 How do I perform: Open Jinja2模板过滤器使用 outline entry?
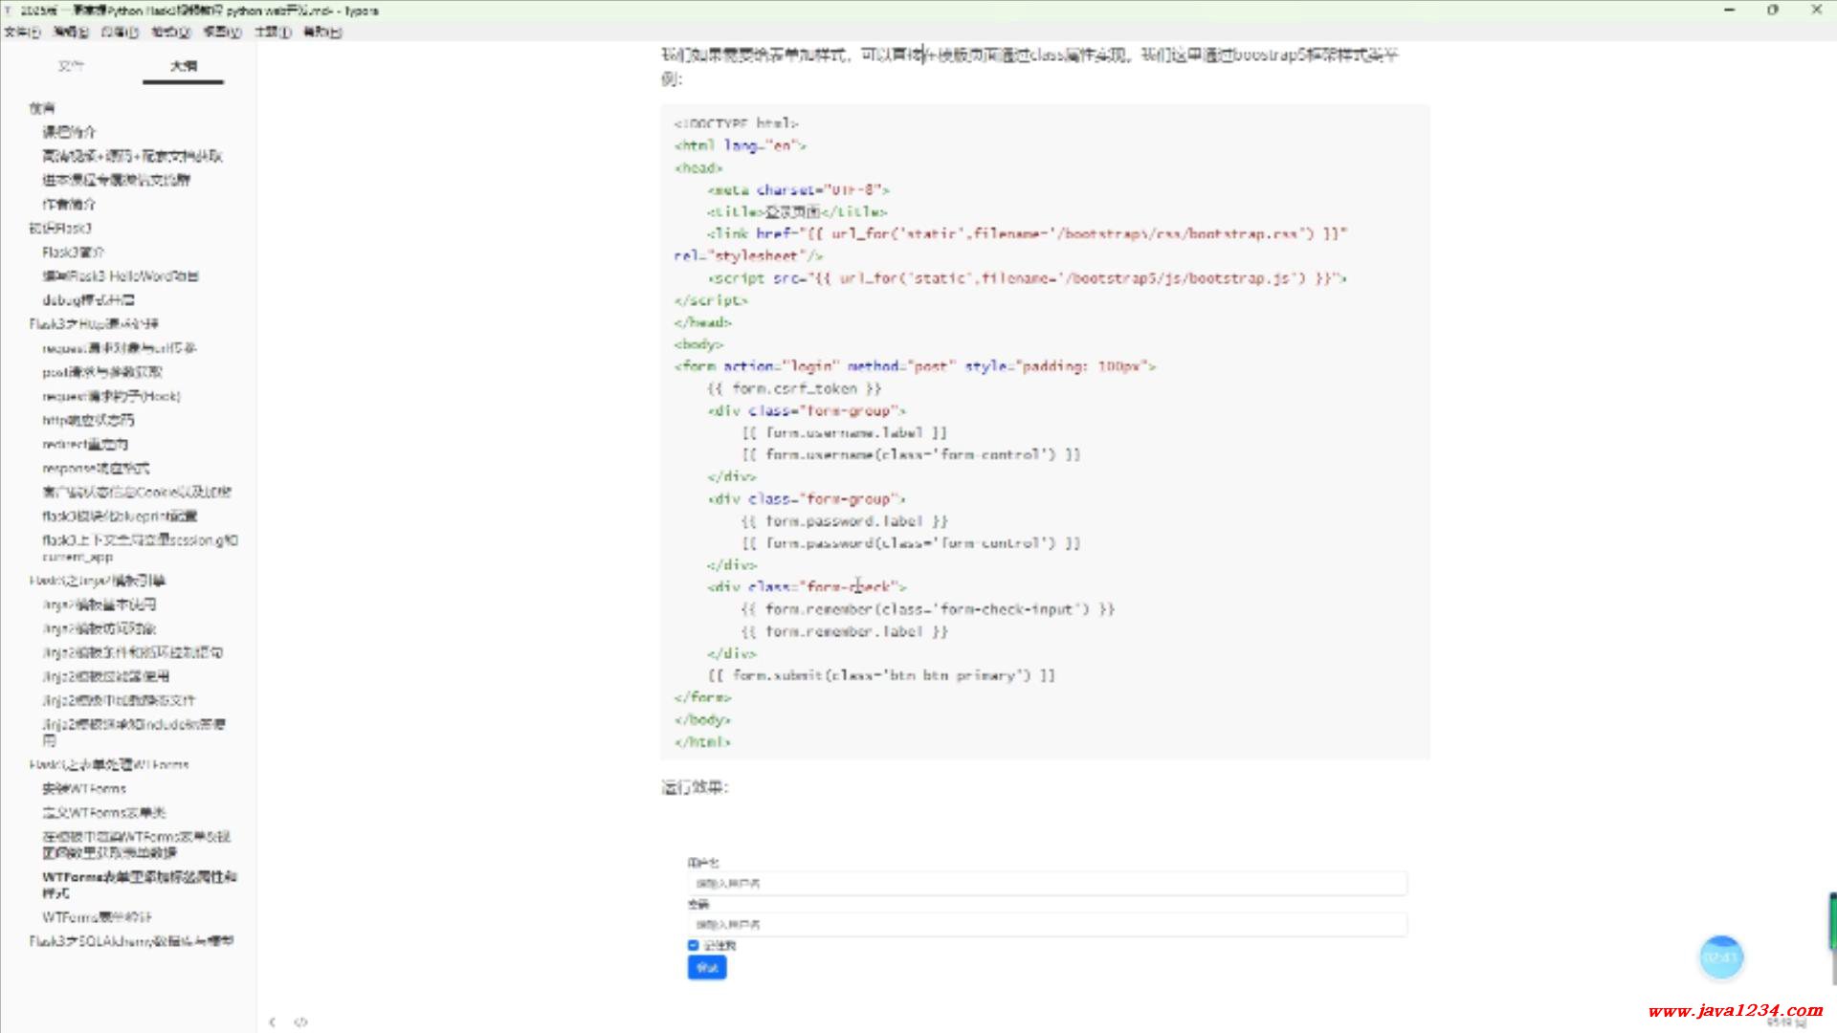point(106,676)
